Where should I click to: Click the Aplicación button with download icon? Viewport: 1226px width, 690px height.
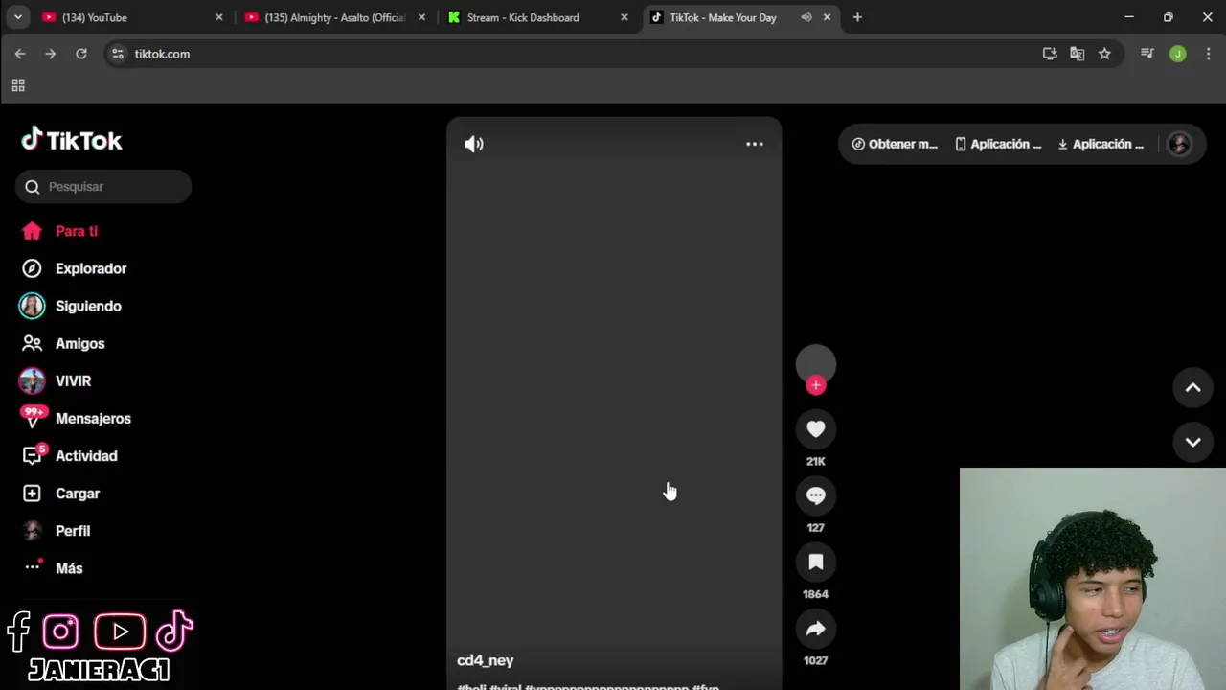1101,144
